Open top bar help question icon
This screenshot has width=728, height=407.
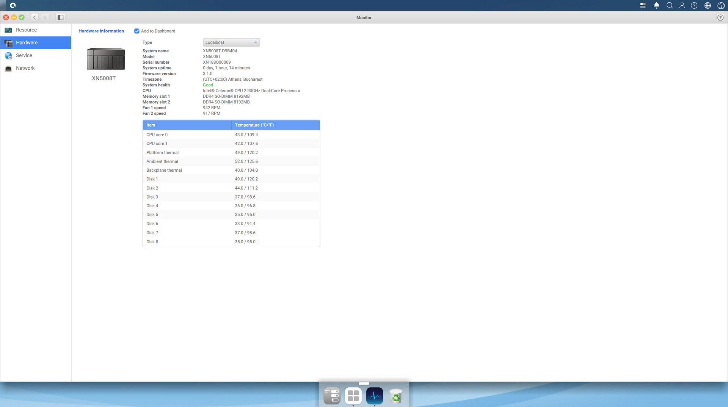[694, 5]
